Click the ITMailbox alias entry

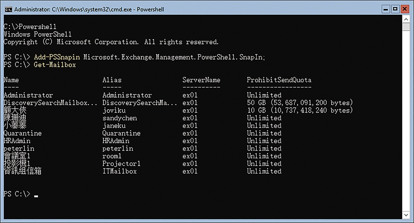point(120,172)
